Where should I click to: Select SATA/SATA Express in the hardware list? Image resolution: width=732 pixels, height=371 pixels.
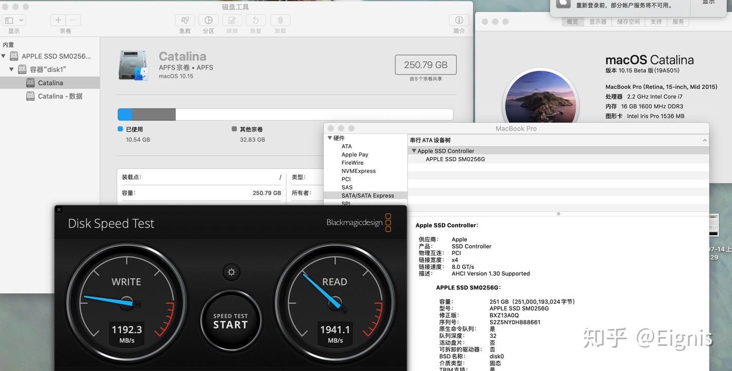coord(365,196)
